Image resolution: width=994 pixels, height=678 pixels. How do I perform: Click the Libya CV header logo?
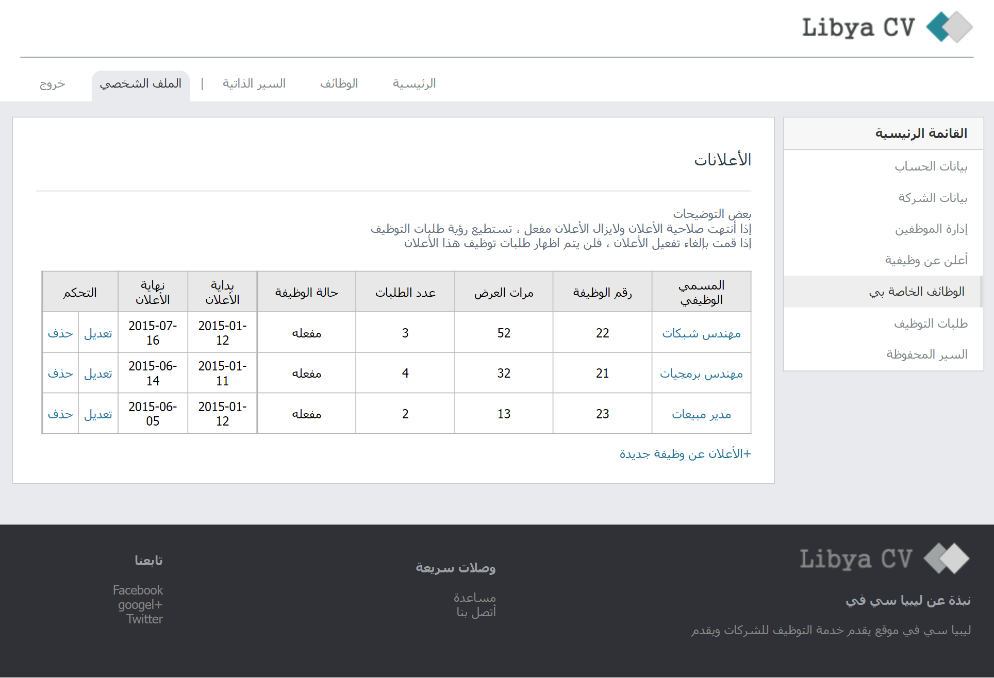pos(887,27)
